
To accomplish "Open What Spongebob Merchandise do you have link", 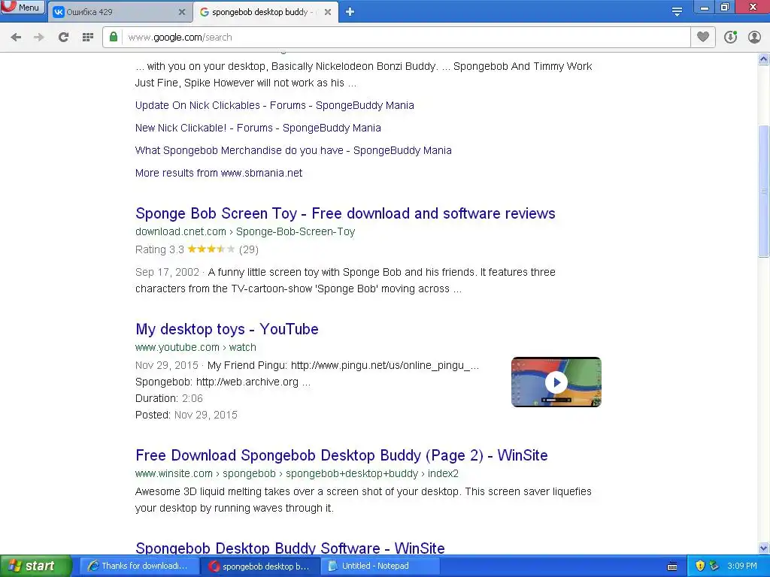I will pyautogui.click(x=293, y=150).
